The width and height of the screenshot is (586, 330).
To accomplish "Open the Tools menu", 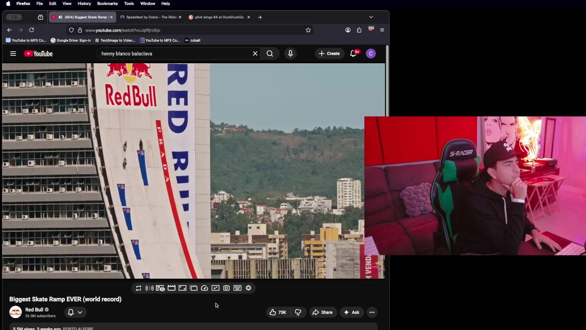I will 129,4.
